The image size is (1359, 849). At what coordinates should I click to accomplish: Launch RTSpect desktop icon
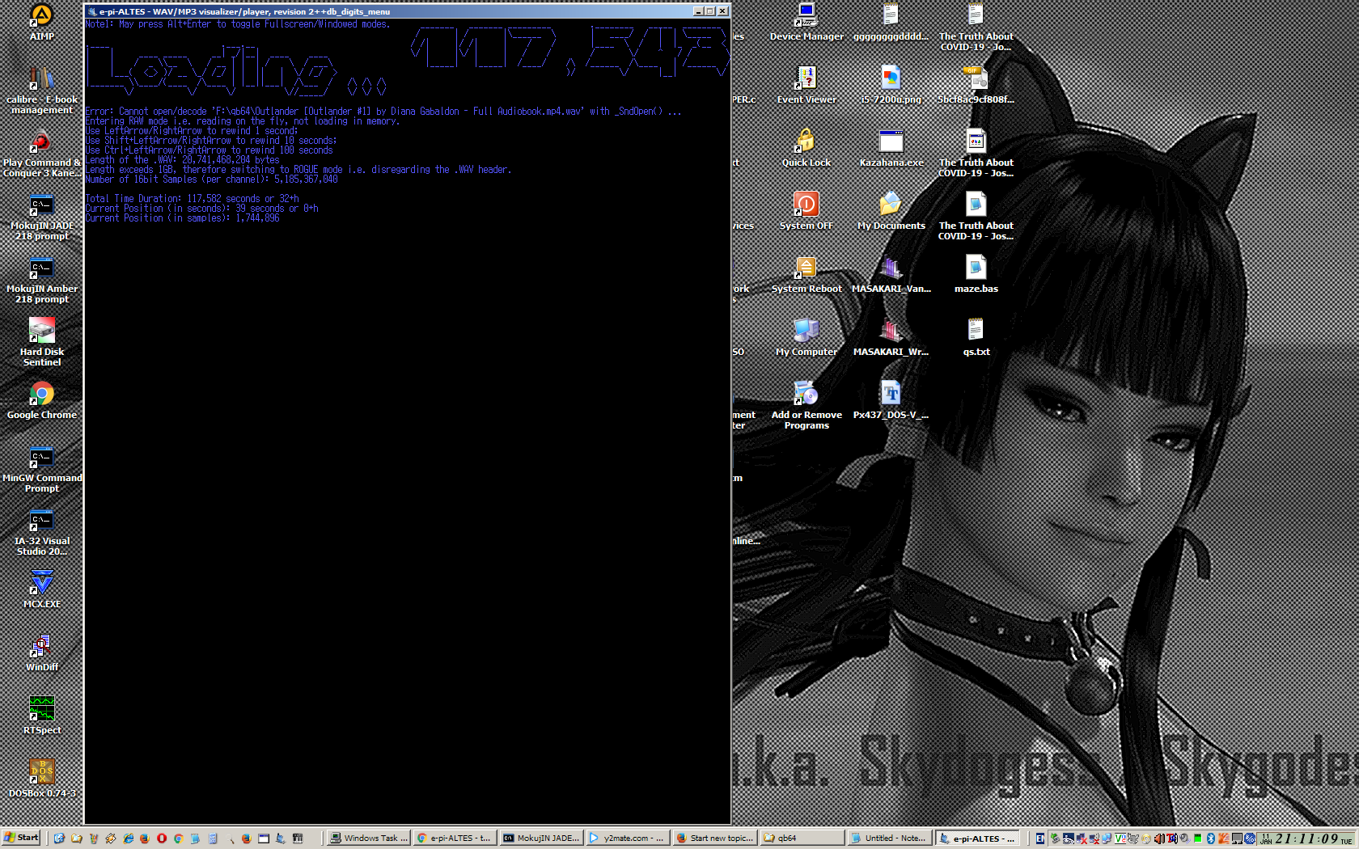(x=41, y=716)
